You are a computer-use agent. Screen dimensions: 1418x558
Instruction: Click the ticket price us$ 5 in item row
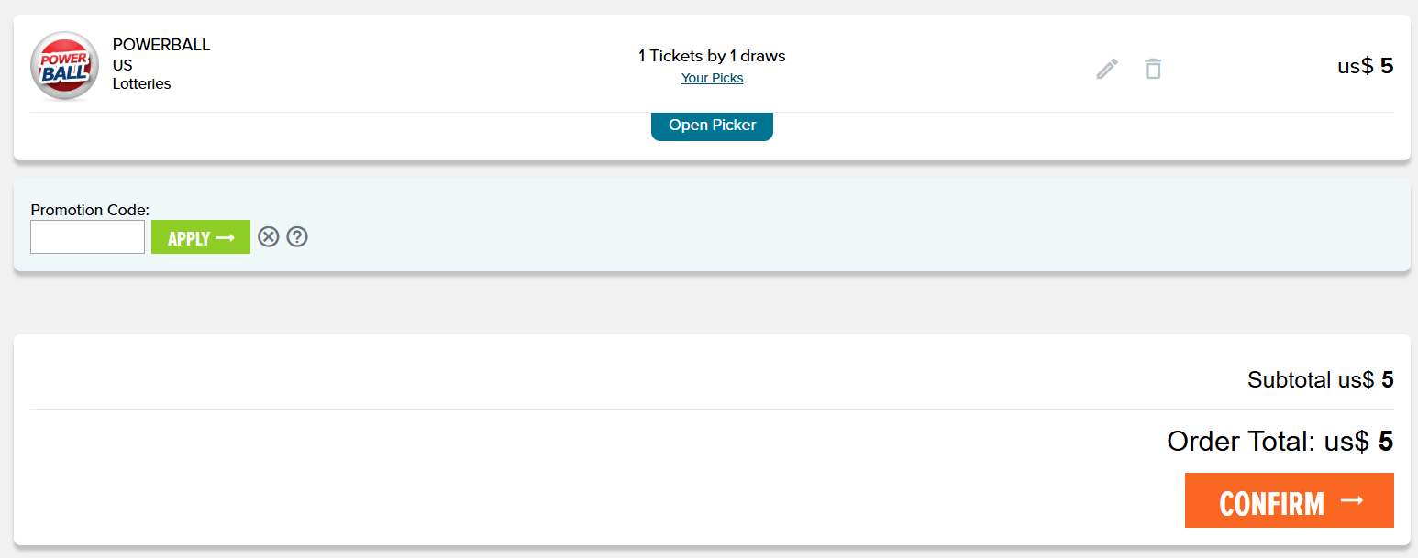[1366, 66]
